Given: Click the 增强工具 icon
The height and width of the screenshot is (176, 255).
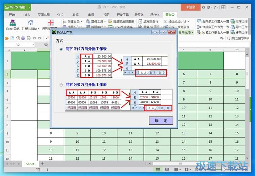Looking at the screenshot, I should point(88,21).
